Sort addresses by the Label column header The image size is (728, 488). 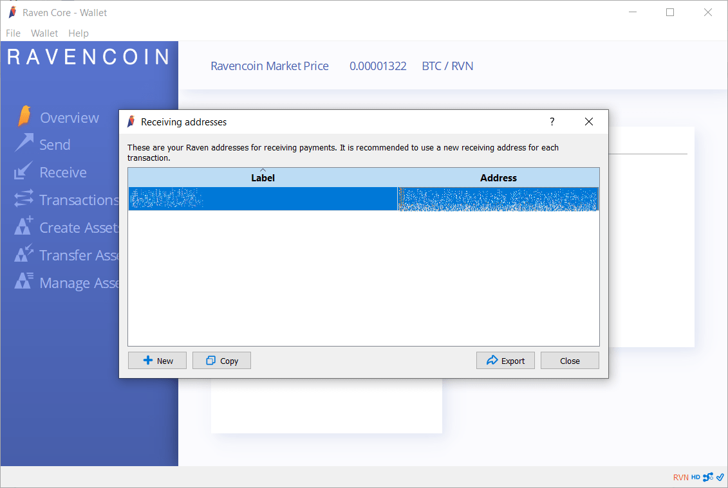coord(263,177)
